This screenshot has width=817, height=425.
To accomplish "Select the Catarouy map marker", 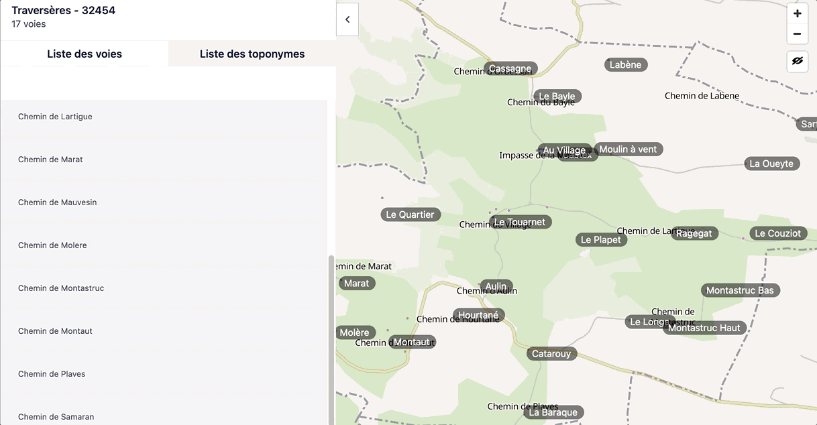I will pos(551,353).
